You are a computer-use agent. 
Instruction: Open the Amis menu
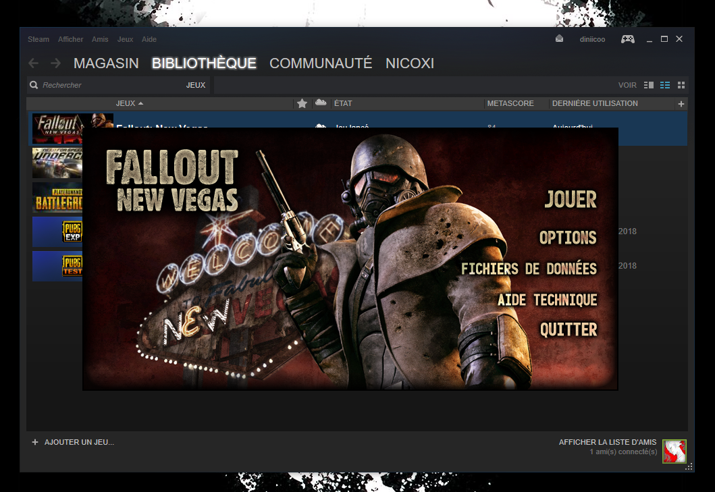[x=100, y=39]
